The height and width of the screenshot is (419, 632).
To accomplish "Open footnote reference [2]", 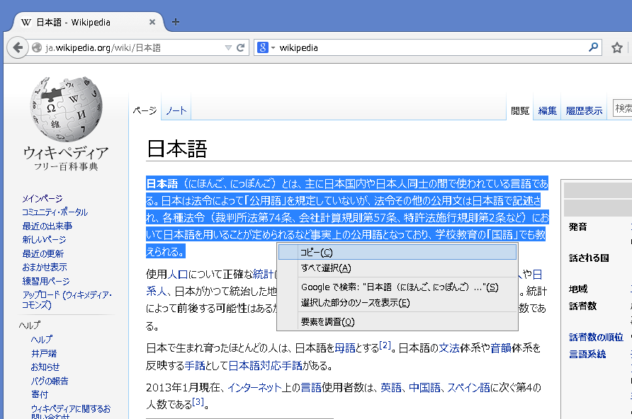I will coord(385,345).
